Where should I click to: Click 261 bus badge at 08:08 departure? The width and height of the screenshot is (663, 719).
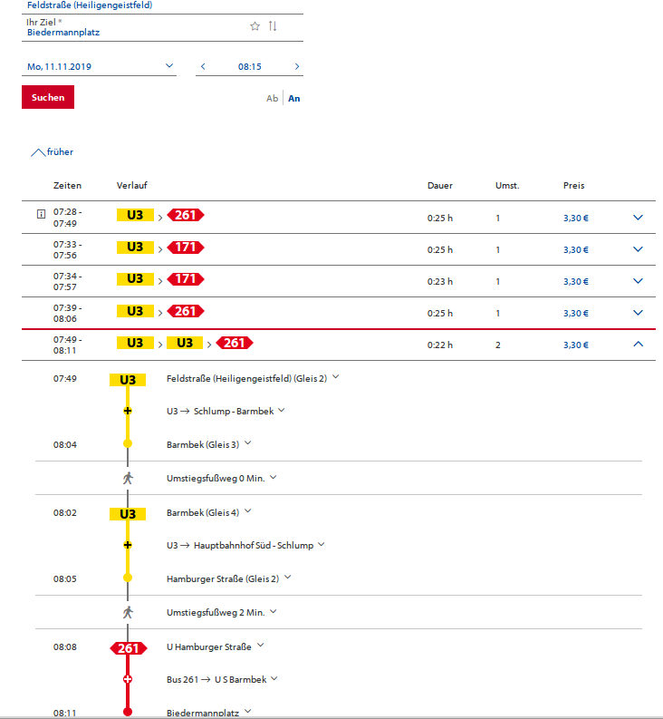(129, 648)
